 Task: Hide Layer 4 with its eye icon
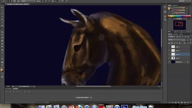click(x=169, y=54)
